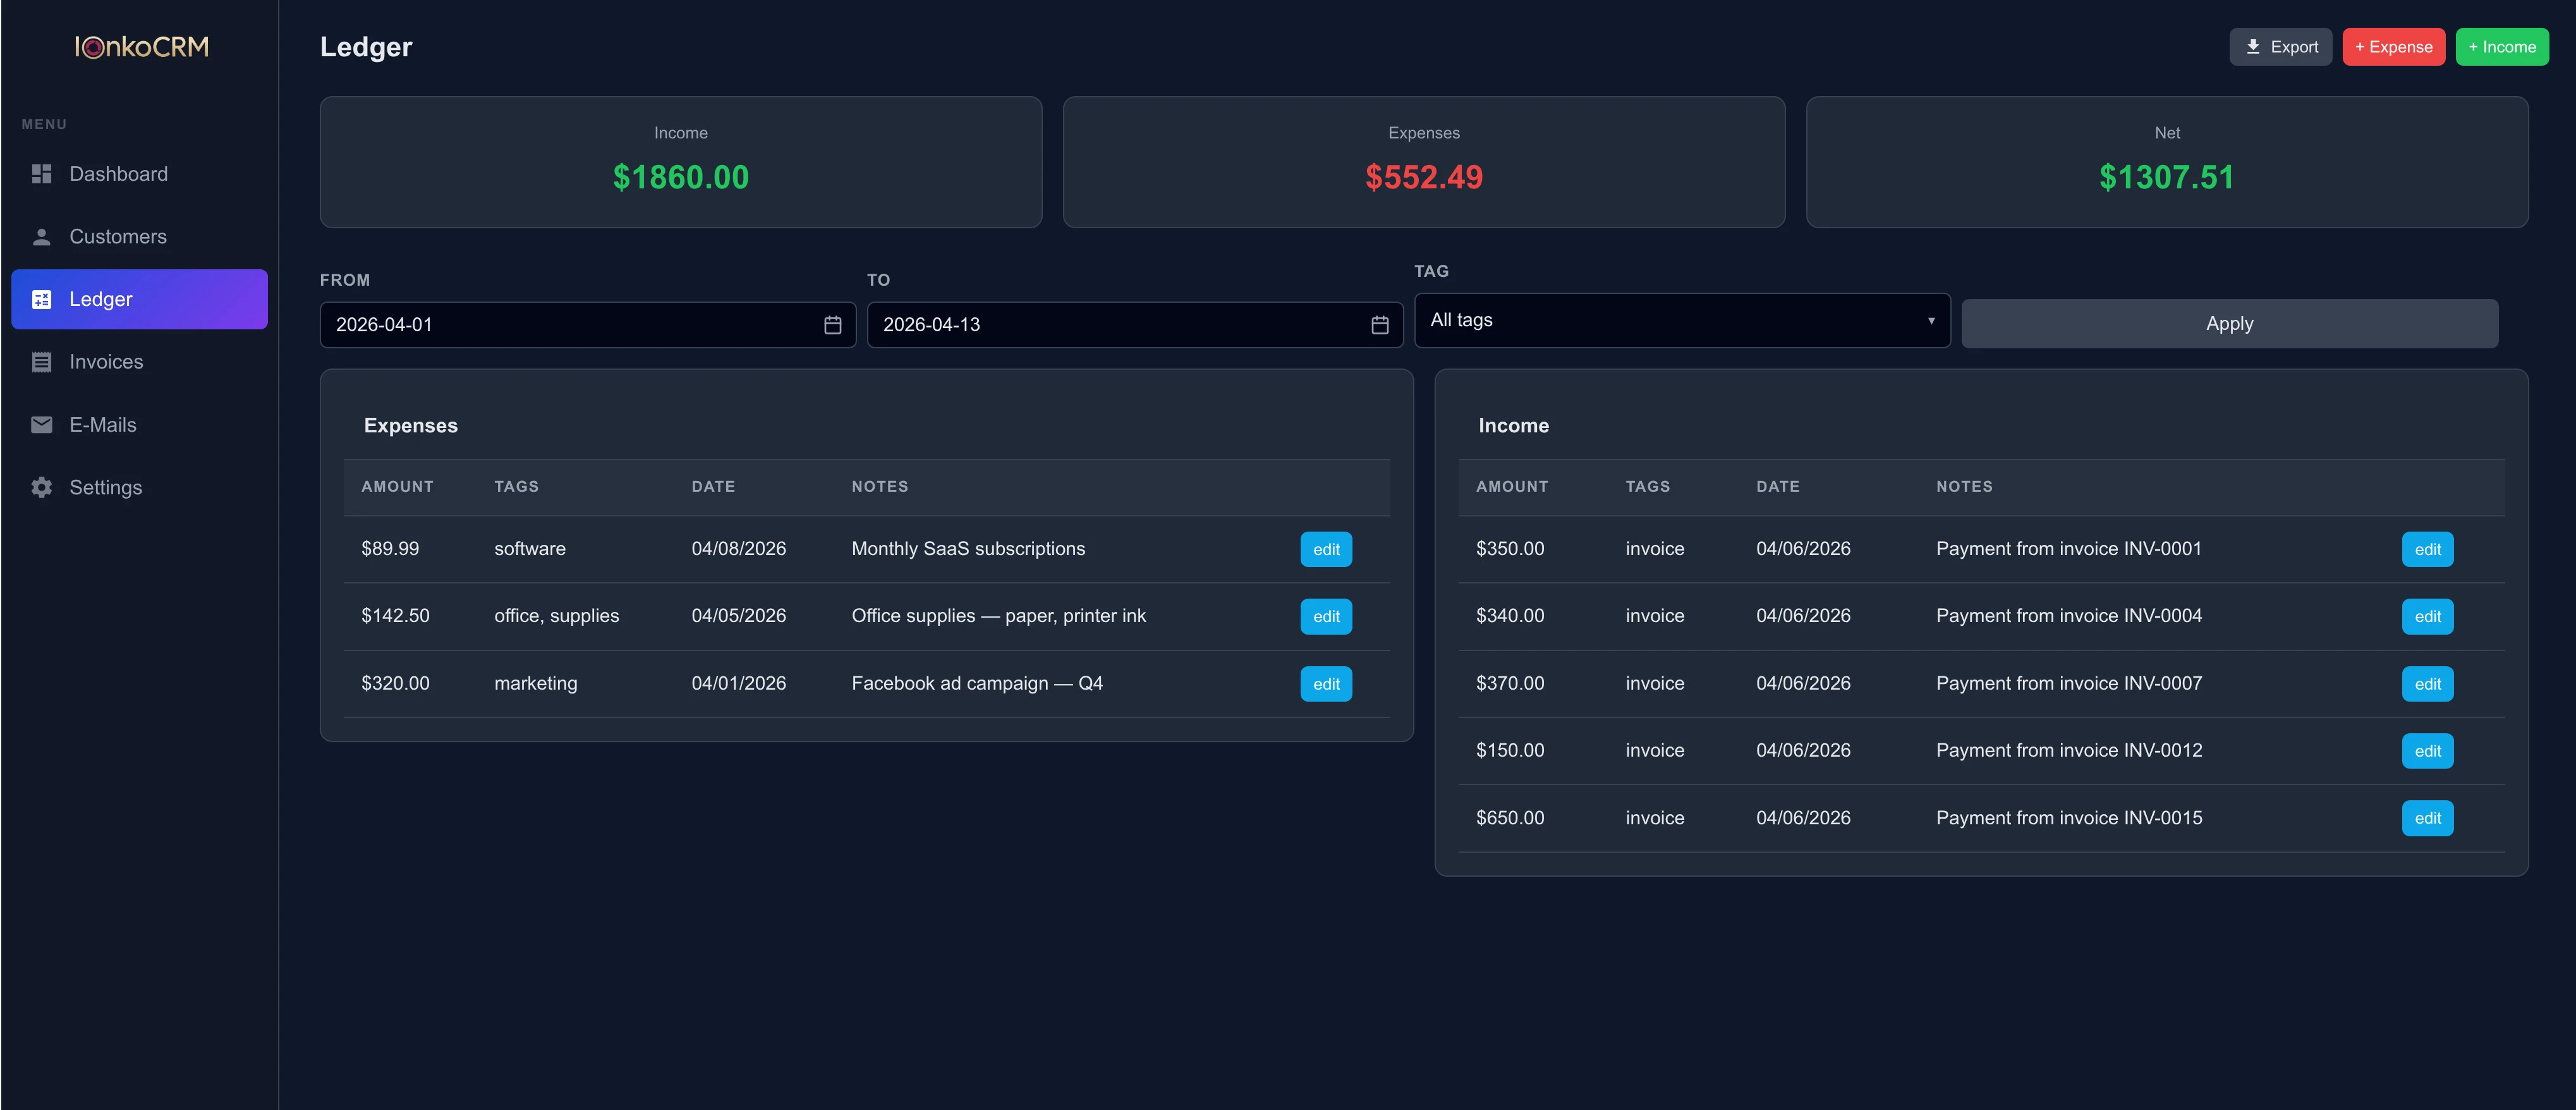Edit income from invoice INV-0012

pyautogui.click(x=2427, y=751)
